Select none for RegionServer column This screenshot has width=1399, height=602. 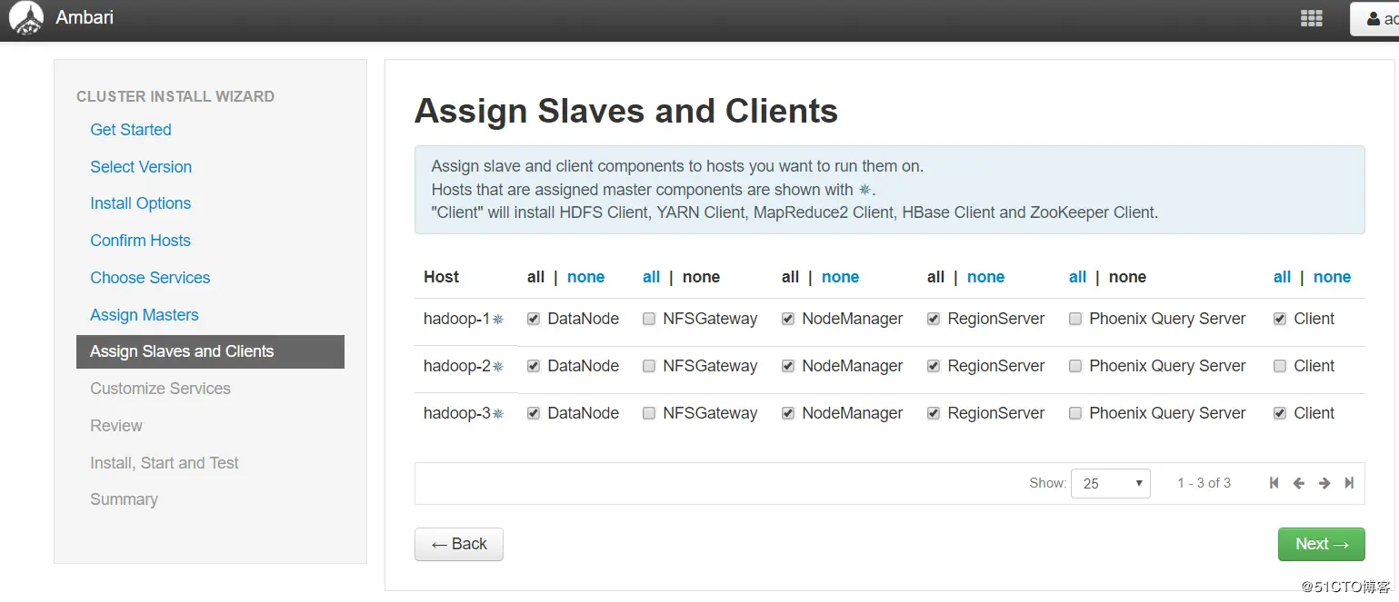[985, 277]
